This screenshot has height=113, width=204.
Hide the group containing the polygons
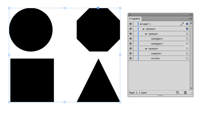pos(131,34)
